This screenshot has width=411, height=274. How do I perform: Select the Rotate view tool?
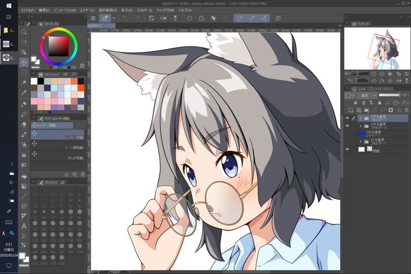pyautogui.click(x=24, y=42)
